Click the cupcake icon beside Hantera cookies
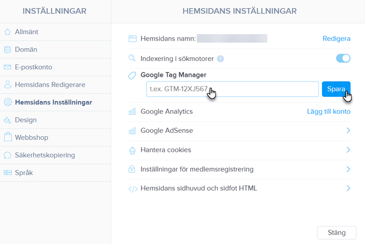This screenshot has height=244, width=365. coord(132,150)
